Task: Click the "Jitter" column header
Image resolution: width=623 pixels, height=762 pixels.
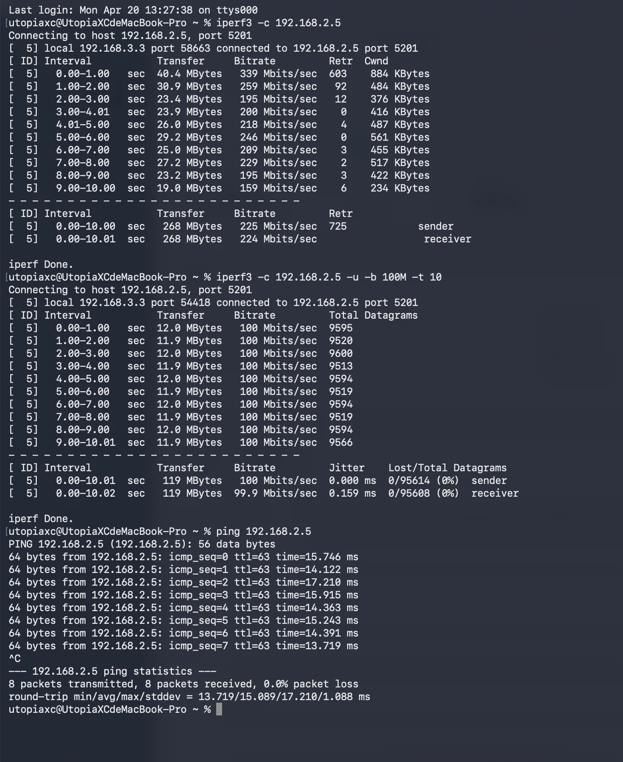Action: coord(347,468)
